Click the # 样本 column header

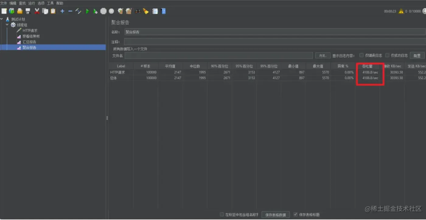[145, 66]
